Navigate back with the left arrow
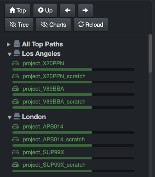 [67, 11]
